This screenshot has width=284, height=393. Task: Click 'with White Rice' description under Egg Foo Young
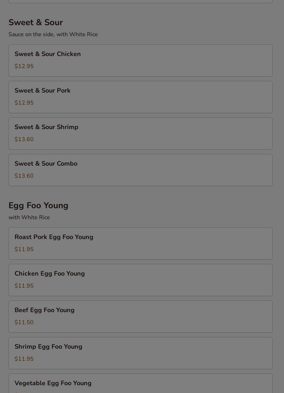tap(29, 217)
